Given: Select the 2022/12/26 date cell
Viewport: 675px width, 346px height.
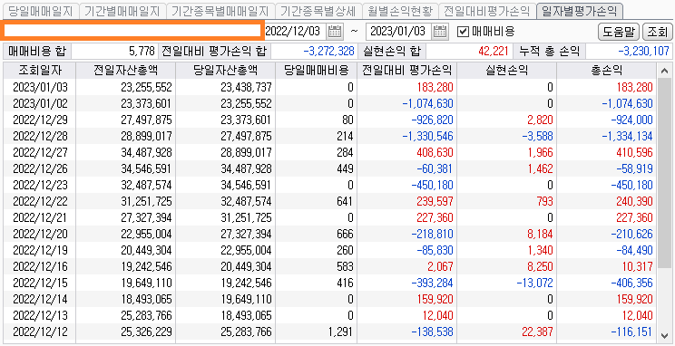Looking at the screenshot, I should (40, 168).
